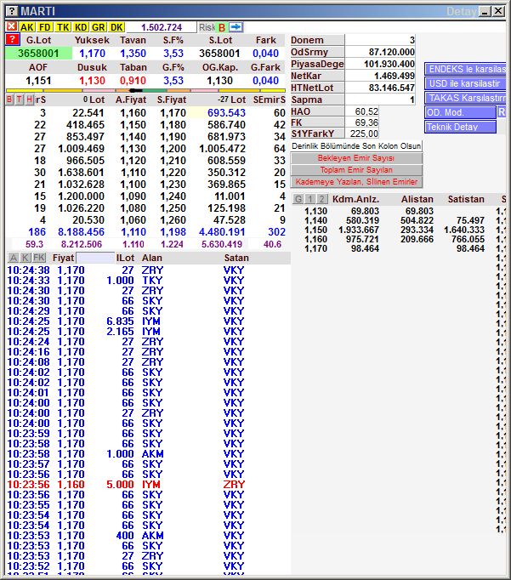Click the 1.502.724 field in the toolbar
511x580 pixels.
click(162, 27)
